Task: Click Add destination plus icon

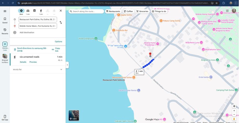Action: point(15,33)
